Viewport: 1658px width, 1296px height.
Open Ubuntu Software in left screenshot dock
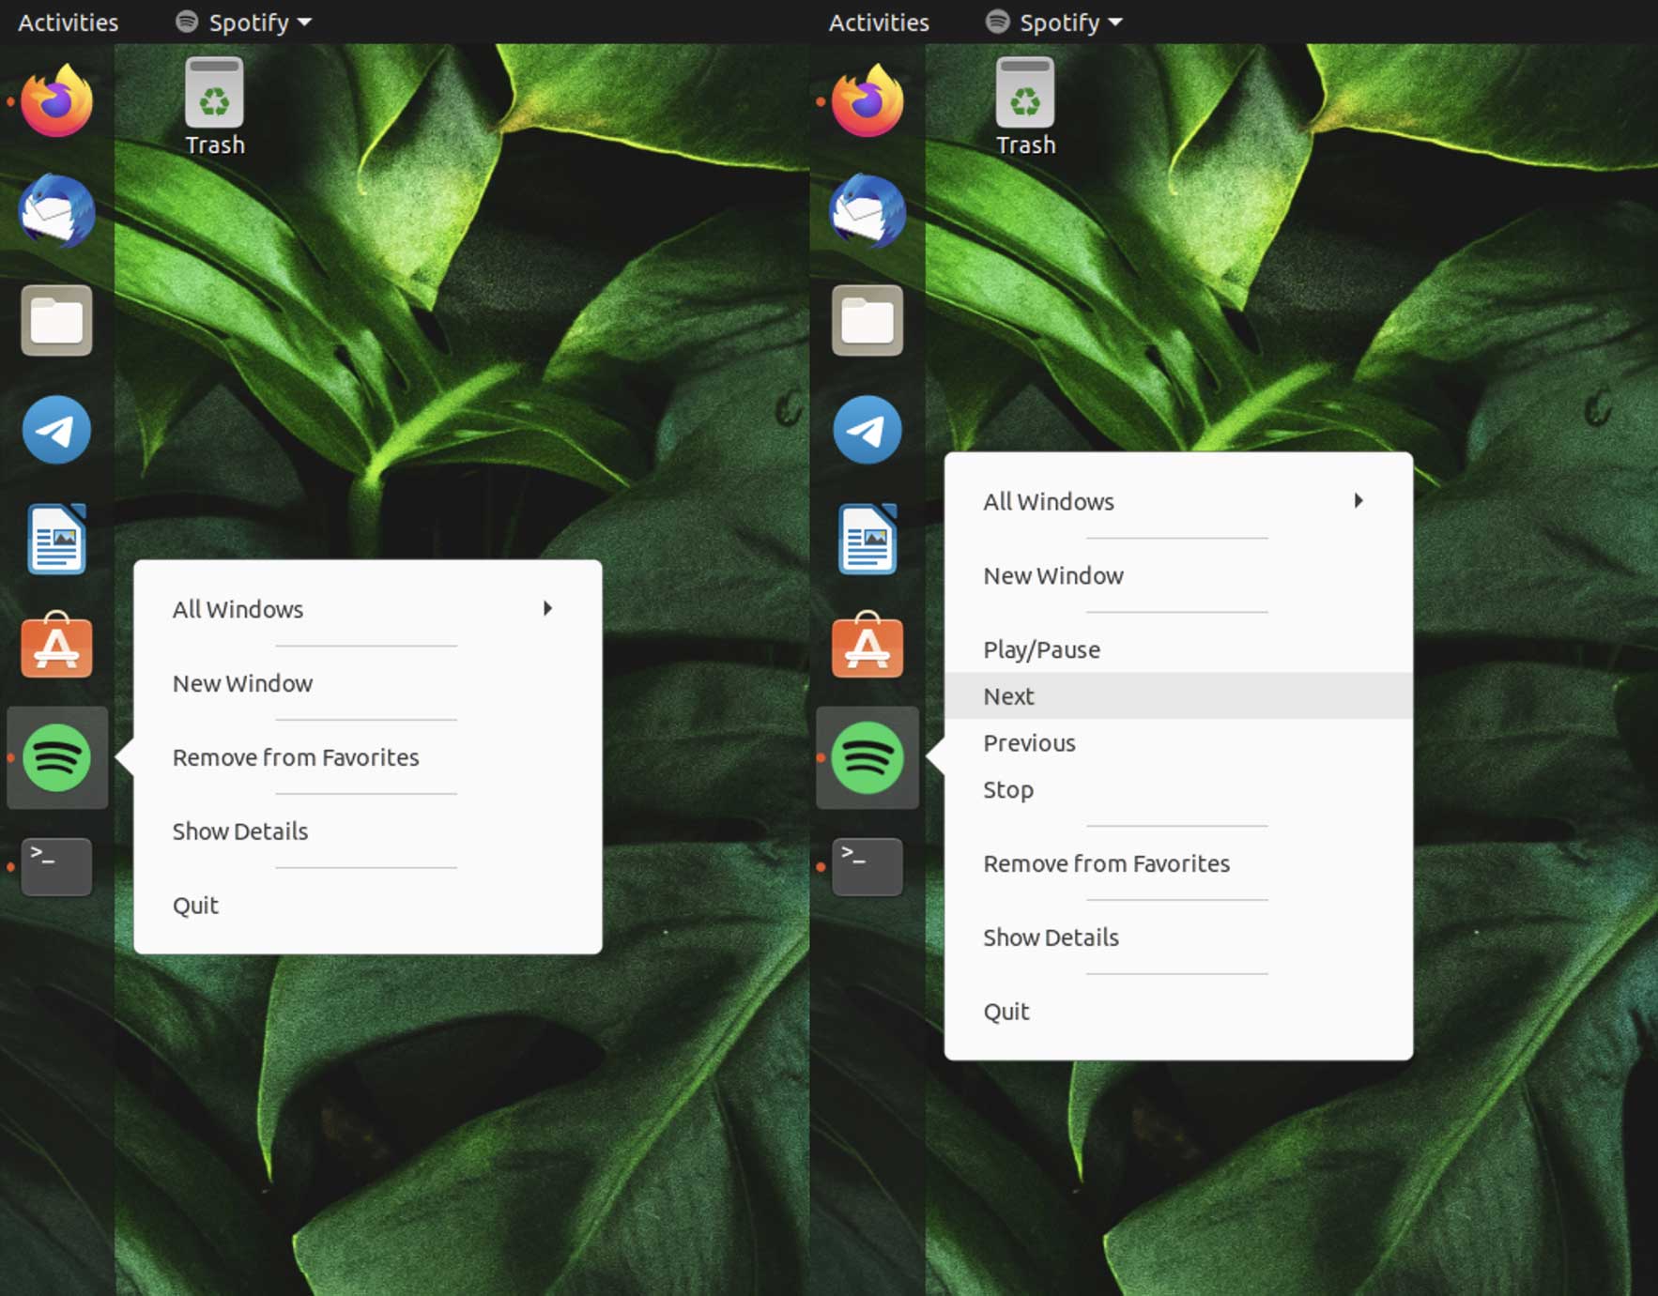coord(56,646)
